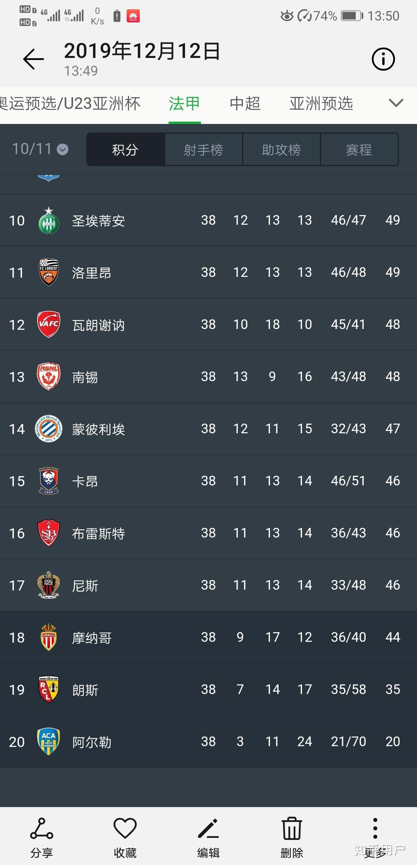The width and height of the screenshot is (417, 865).
Task: Switch to the 亚洲预选 tab
Action: pos(321,103)
